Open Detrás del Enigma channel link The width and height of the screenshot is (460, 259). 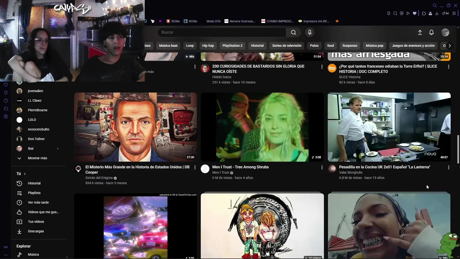coord(99,178)
